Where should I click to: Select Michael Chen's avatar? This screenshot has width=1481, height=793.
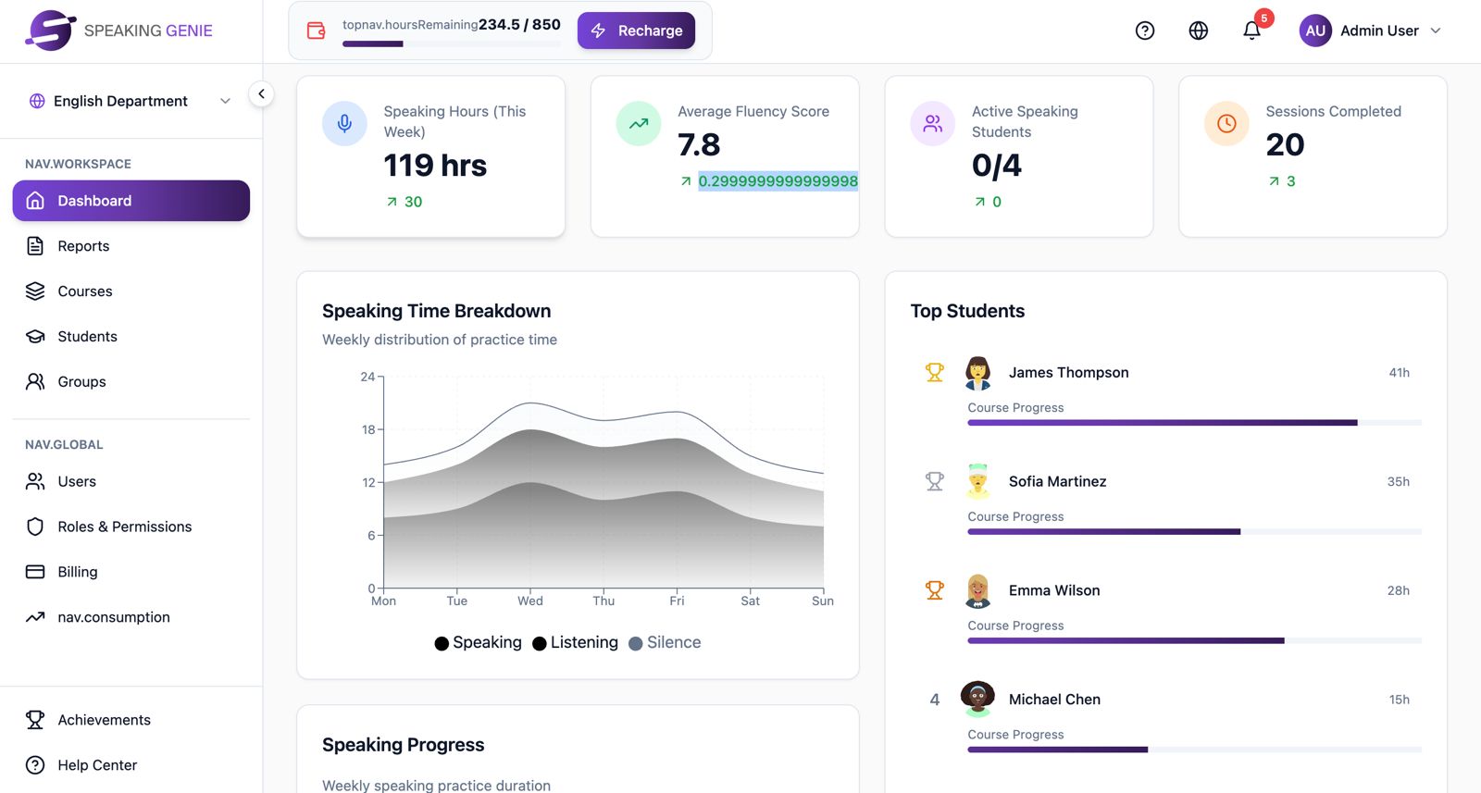[977, 699]
